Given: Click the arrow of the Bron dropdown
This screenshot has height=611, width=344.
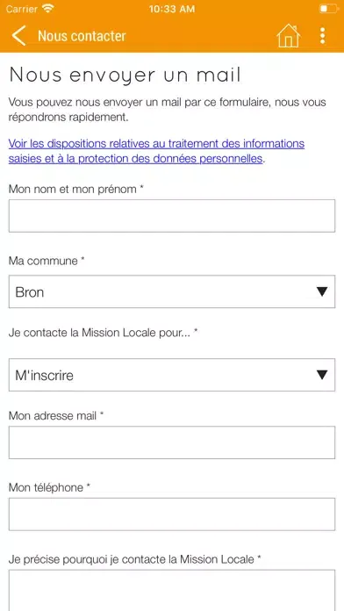Looking at the screenshot, I should [322, 291].
